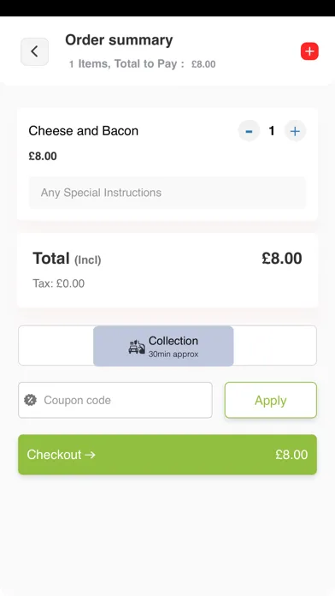Increase Cheese and Bacon quantity
The height and width of the screenshot is (596, 335).
click(295, 131)
